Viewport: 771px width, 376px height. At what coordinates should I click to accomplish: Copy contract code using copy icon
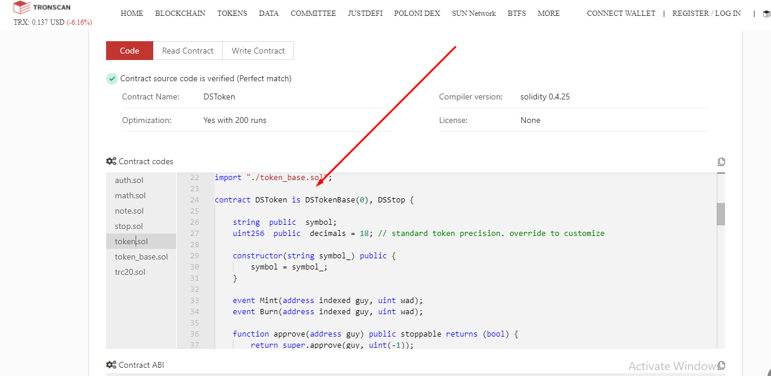point(721,162)
